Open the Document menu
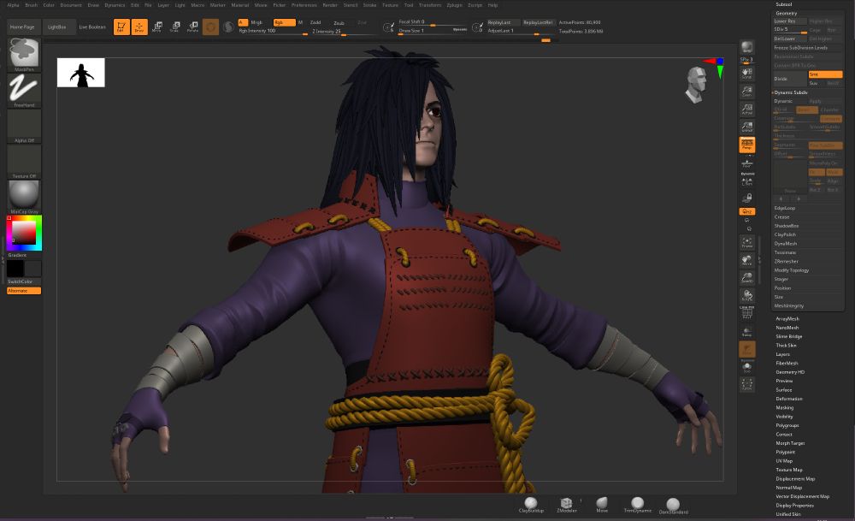This screenshot has width=855, height=521. [71, 5]
